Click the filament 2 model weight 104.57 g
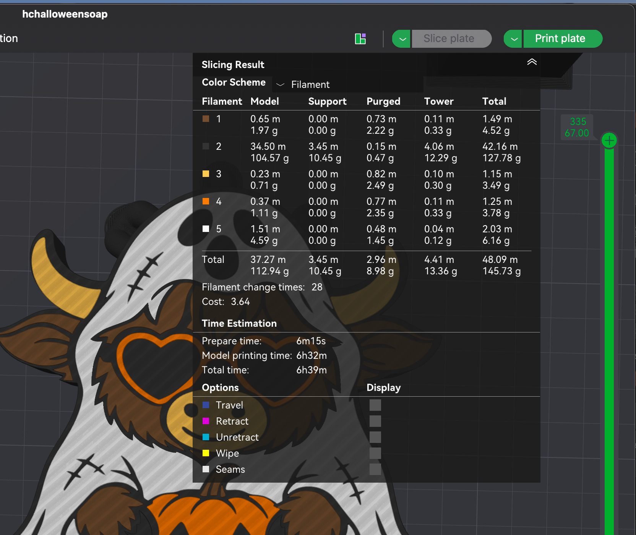Viewport: 636px width, 535px height. tap(269, 158)
